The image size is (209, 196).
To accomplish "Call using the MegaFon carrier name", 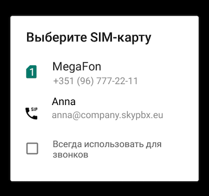I will click(x=77, y=67).
